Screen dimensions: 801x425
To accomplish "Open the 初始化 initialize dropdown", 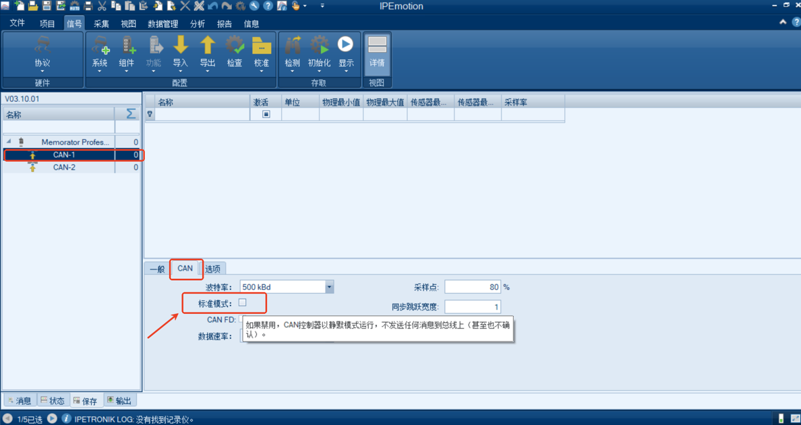I will 320,71.
